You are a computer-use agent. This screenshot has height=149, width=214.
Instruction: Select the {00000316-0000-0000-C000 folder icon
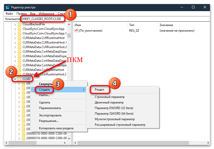24,134
